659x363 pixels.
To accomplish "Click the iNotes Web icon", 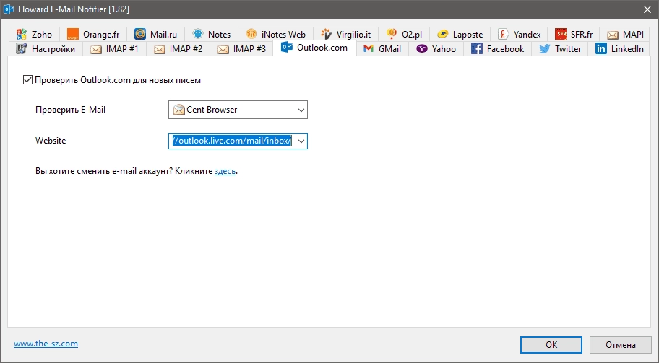I will tap(251, 34).
